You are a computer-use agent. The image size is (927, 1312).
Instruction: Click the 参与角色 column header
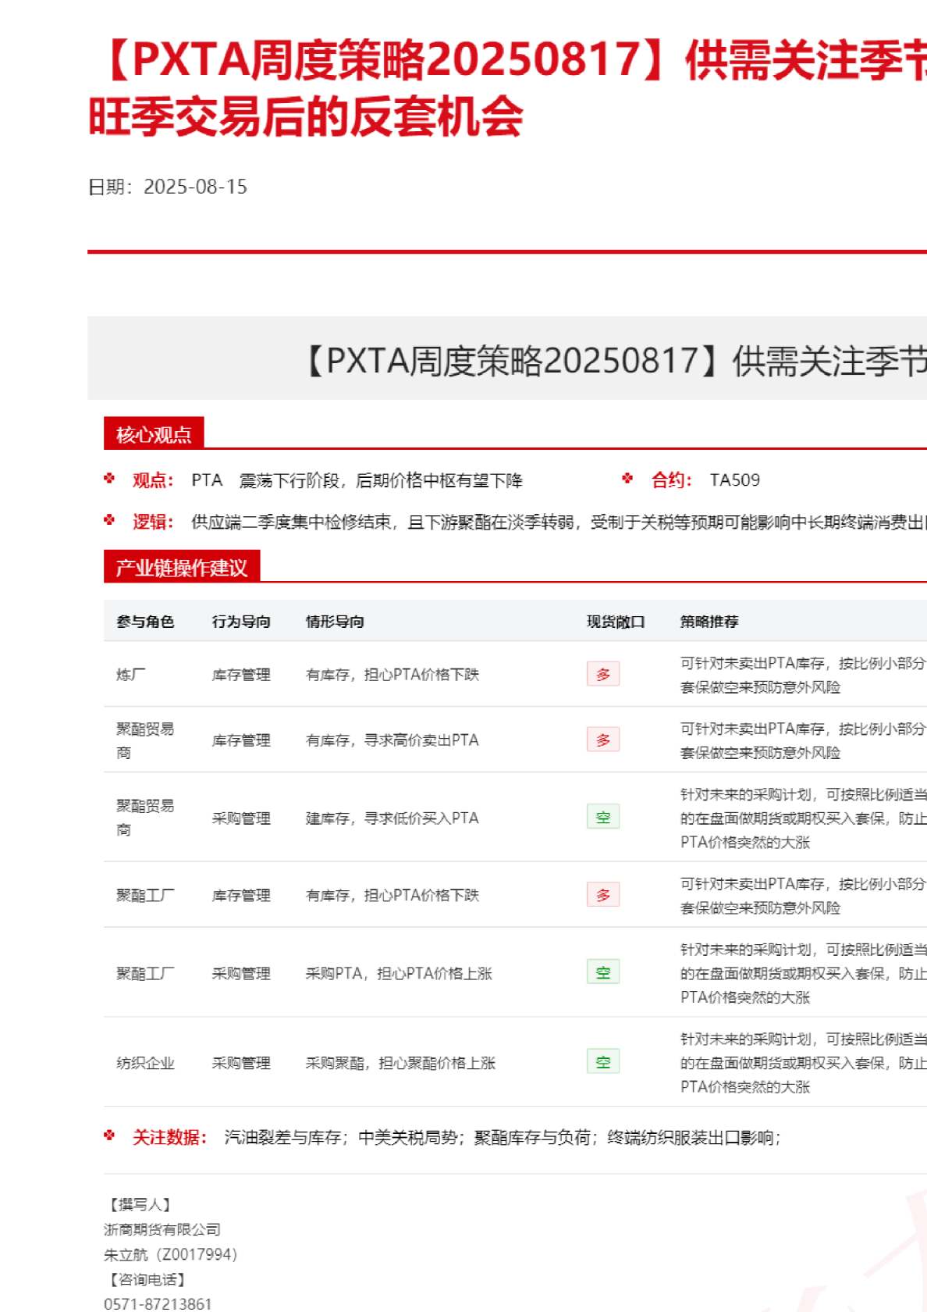click(145, 622)
